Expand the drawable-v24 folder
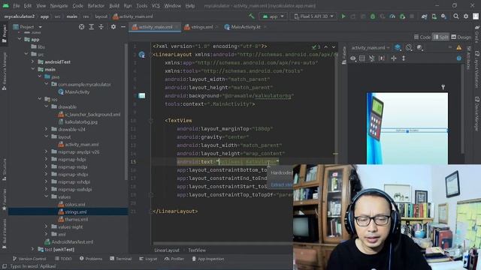481x270 pixels. (47, 129)
